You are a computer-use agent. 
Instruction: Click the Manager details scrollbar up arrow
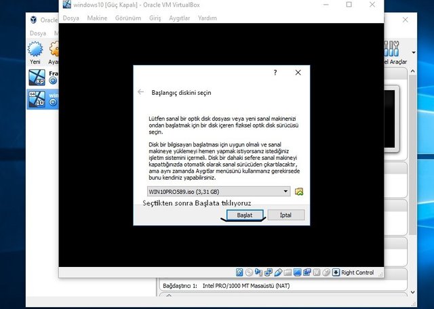pos(413,71)
